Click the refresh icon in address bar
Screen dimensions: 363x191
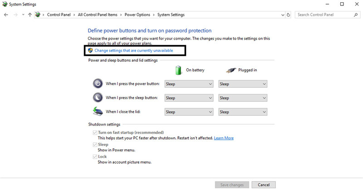pos(289,15)
